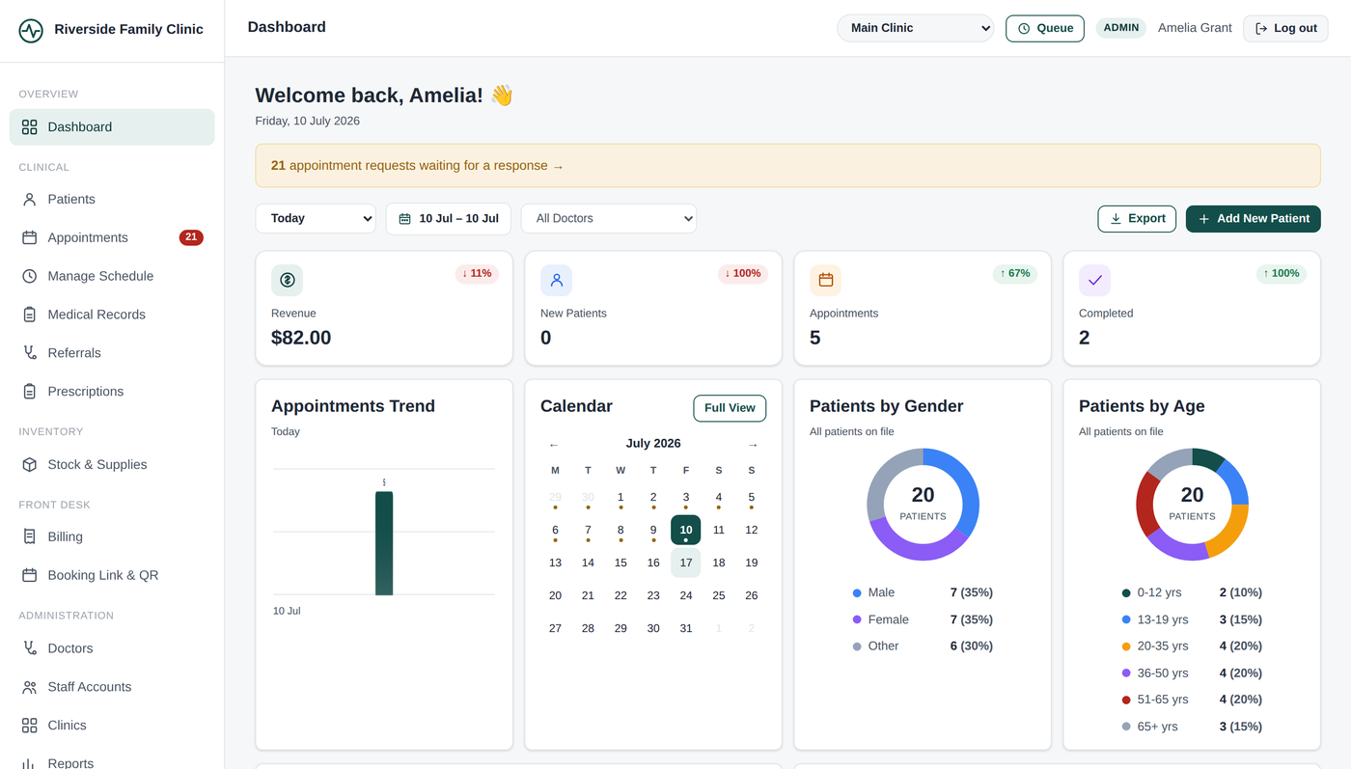Open the Today period dropdown

[x=316, y=218]
